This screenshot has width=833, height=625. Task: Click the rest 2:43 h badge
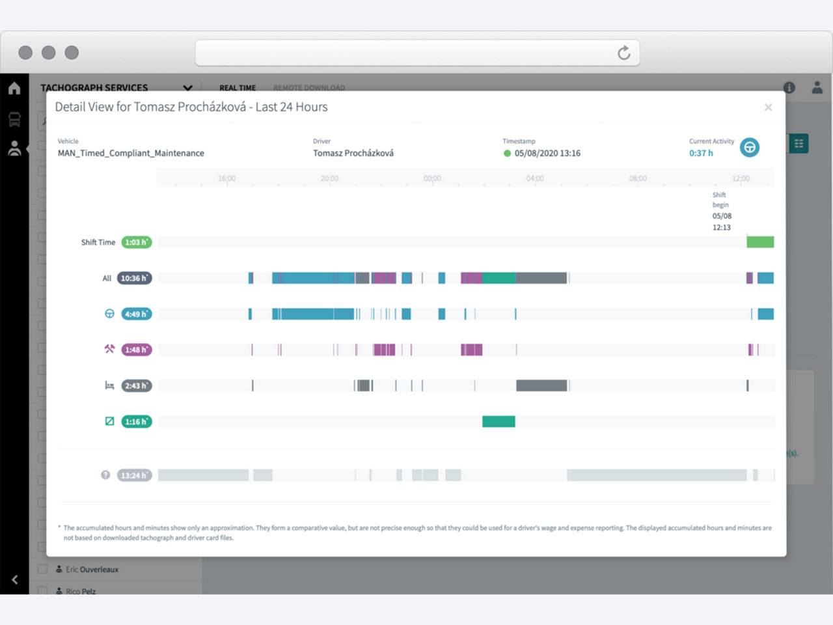pos(137,385)
